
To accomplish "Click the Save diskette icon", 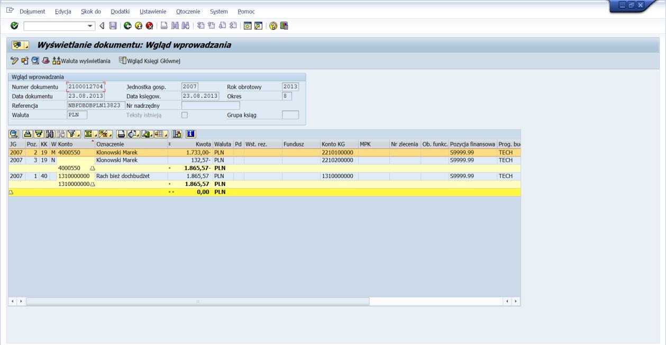I will click(113, 25).
